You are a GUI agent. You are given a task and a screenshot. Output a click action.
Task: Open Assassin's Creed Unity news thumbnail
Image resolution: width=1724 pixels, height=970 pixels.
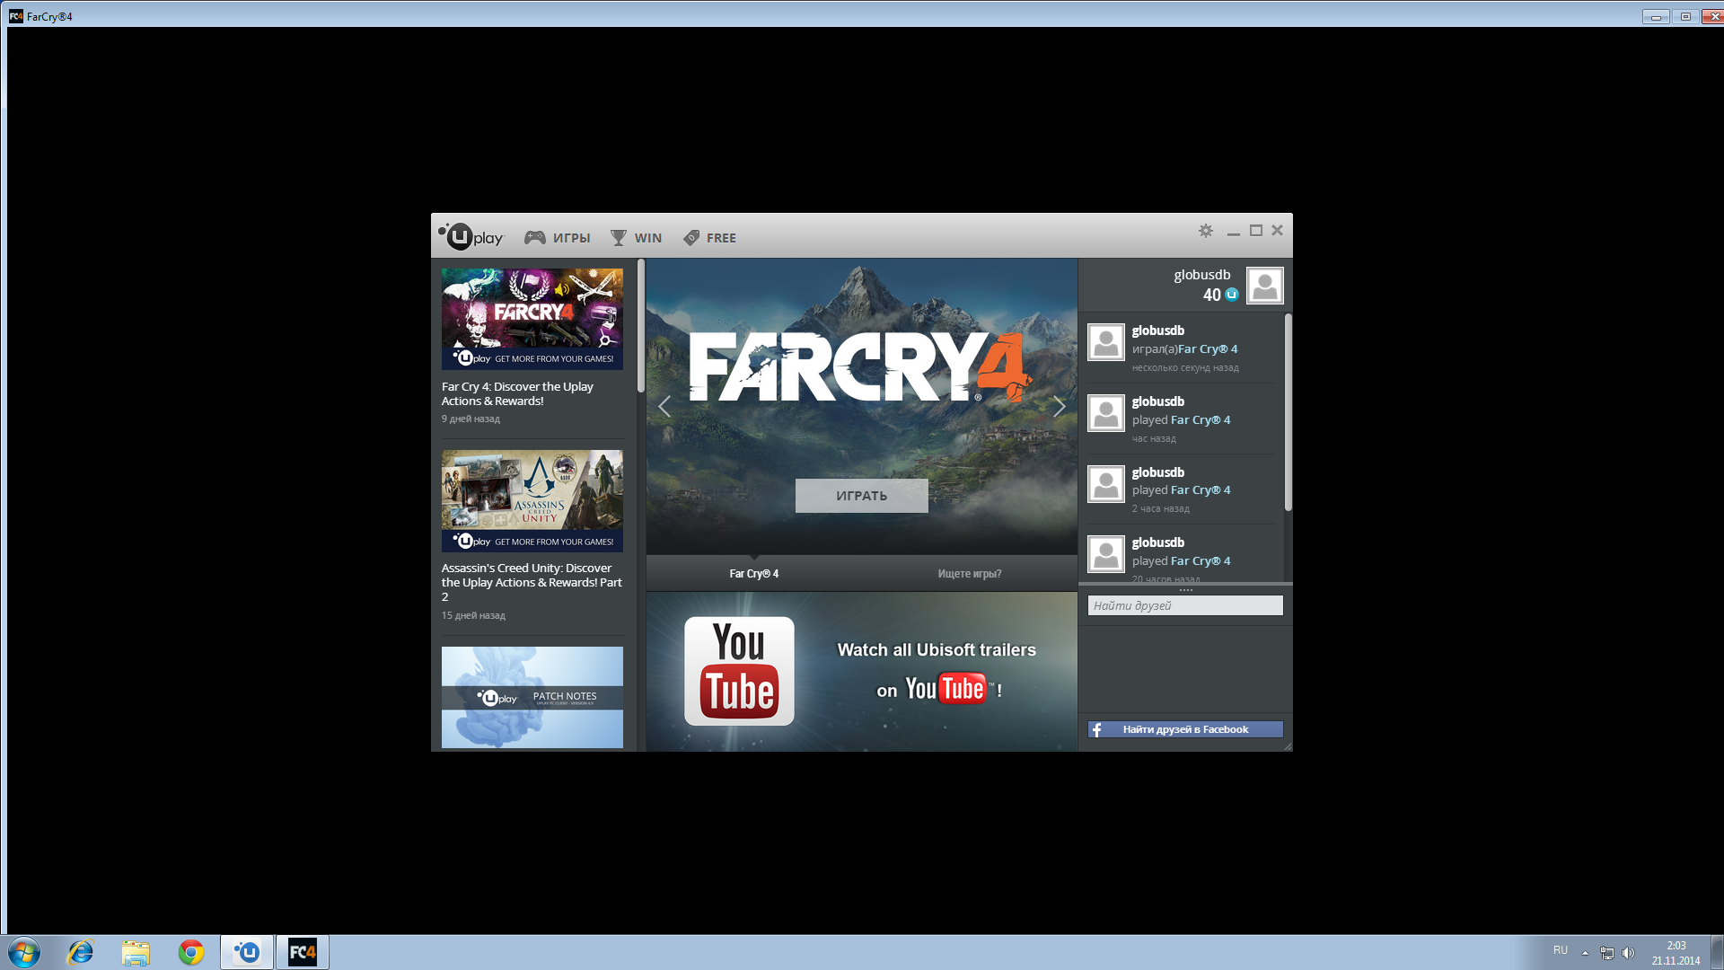coord(532,500)
